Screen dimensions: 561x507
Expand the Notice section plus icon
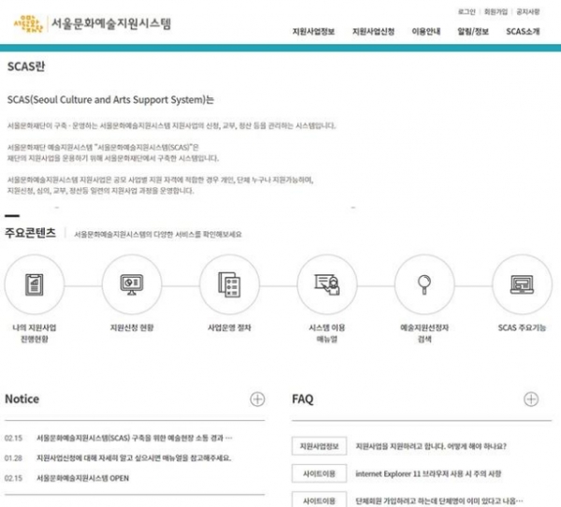coord(257,399)
